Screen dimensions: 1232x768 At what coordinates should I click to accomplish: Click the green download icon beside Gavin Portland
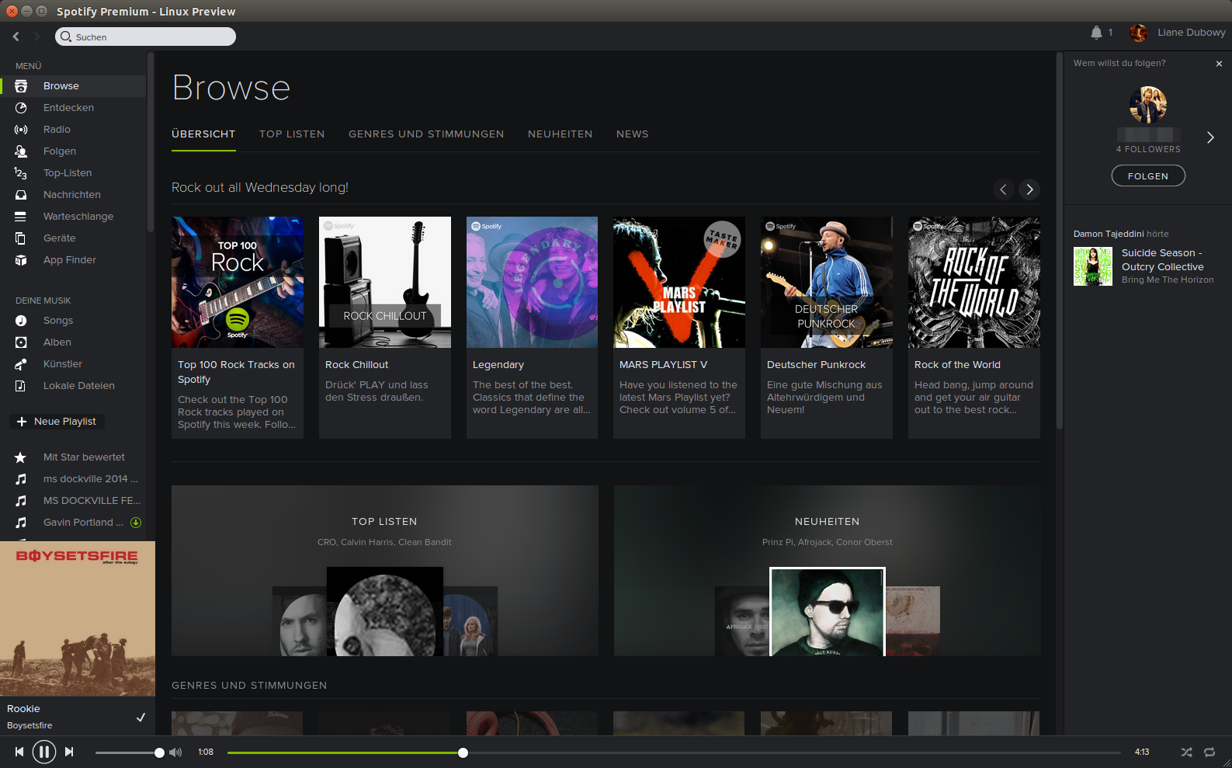tap(136, 523)
